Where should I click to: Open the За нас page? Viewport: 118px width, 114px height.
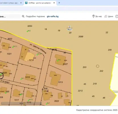click(99, 16)
